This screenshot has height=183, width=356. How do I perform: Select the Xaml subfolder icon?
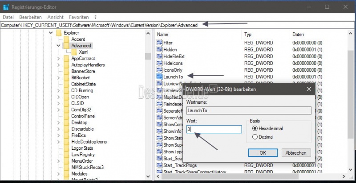click(x=74, y=52)
